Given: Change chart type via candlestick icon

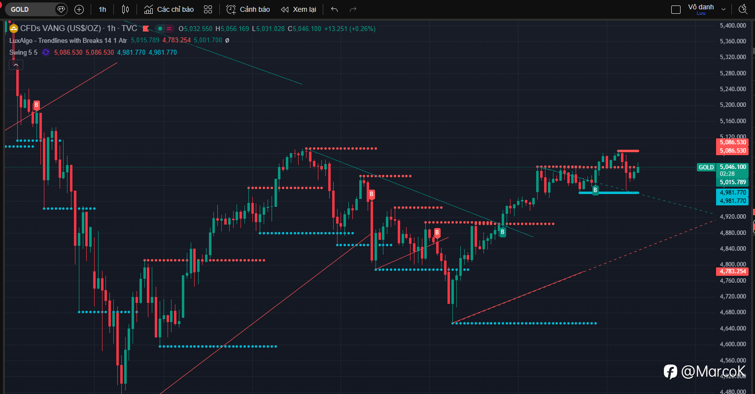Looking at the screenshot, I should tap(126, 9).
